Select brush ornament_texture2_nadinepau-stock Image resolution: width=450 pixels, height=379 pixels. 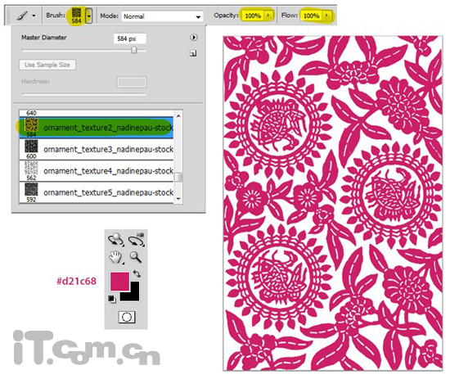pos(97,128)
